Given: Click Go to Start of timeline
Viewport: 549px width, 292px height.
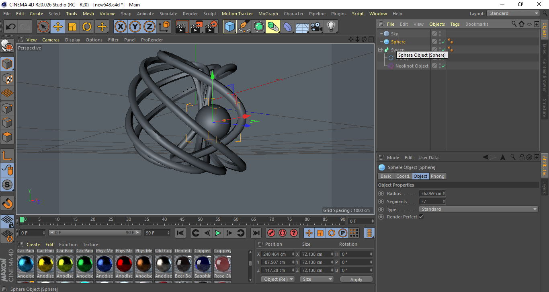Looking at the screenshot, I should (180, 233).
